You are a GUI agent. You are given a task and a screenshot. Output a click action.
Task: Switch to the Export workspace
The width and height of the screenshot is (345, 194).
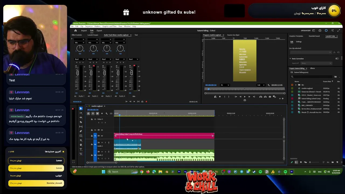pos(99,30)
